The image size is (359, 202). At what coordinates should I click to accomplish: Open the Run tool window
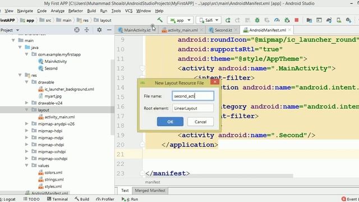[130, 199]
